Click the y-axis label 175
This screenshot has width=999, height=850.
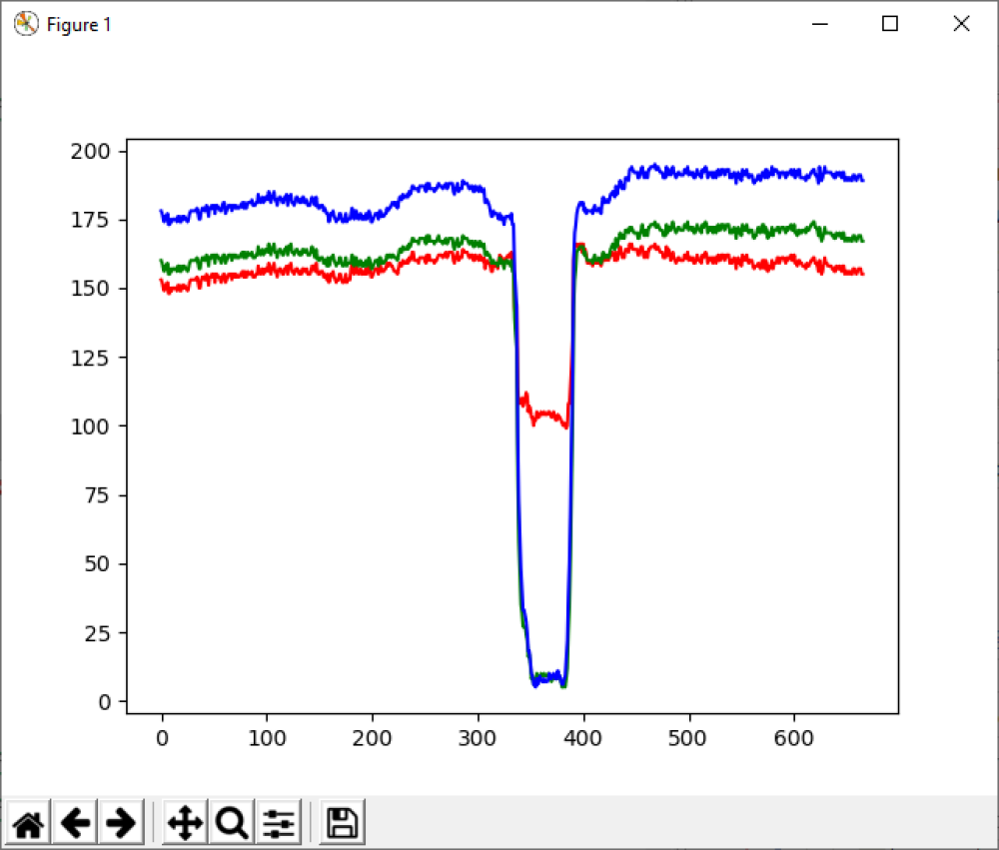[x=90, y=221]
